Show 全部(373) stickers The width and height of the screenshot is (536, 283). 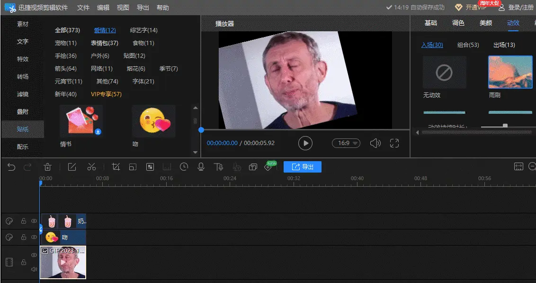point(67,30)
